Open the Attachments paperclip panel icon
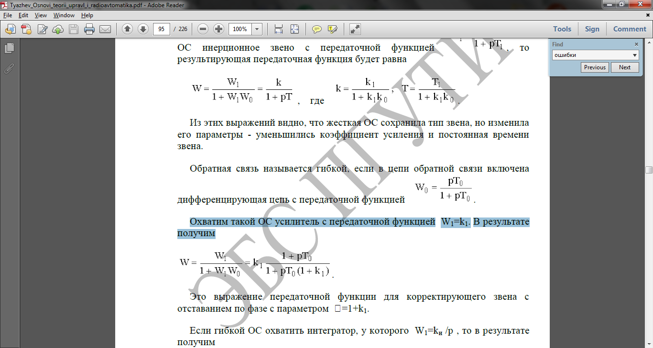The width and height of the screenshot is (653, 348). 9,69
